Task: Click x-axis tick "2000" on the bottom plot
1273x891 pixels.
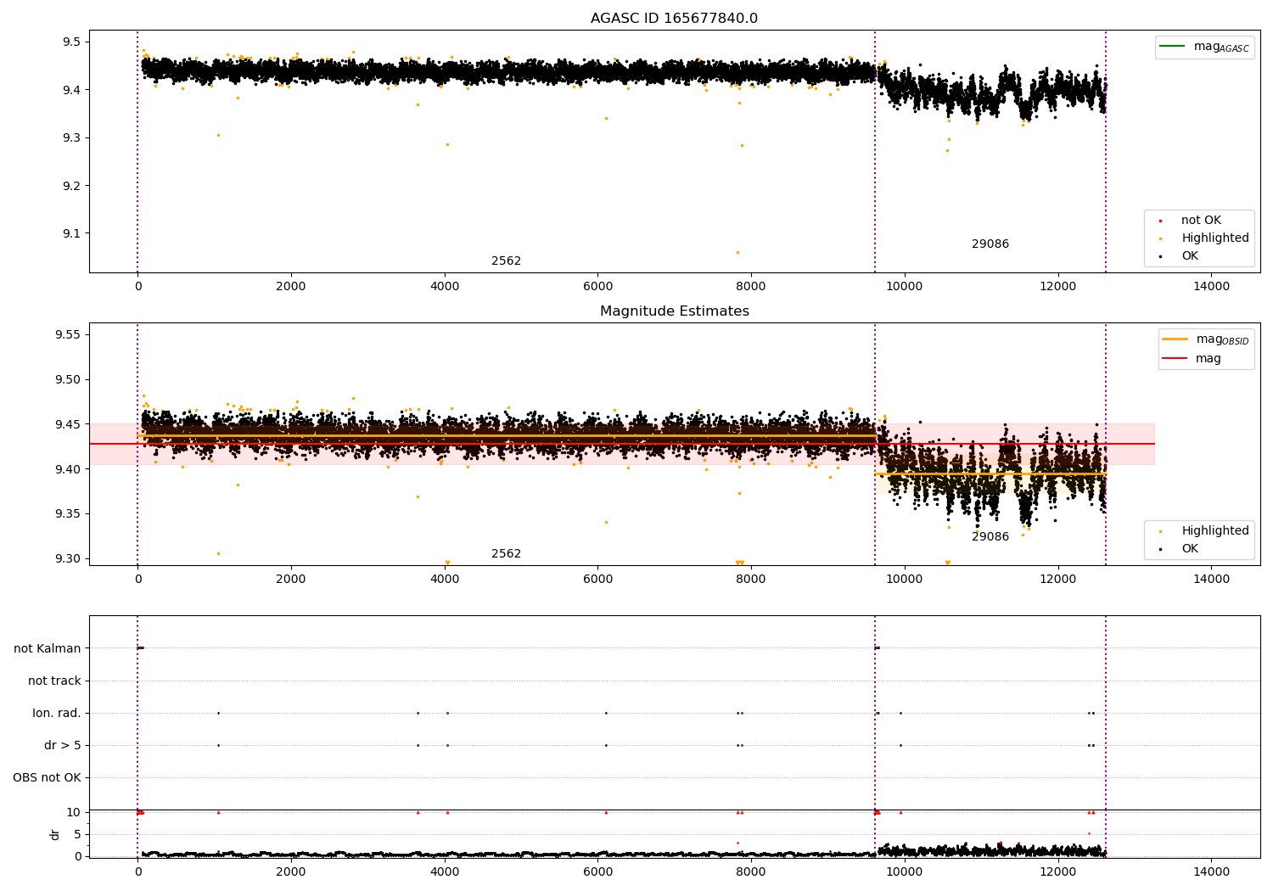Action: 291,871
